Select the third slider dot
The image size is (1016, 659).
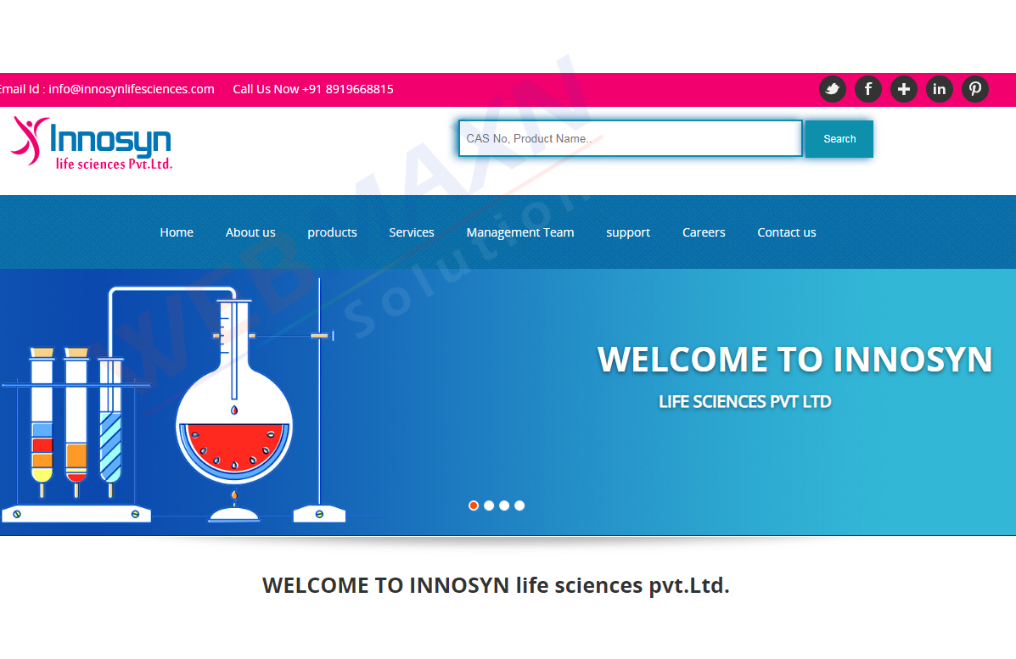[504, 505]
